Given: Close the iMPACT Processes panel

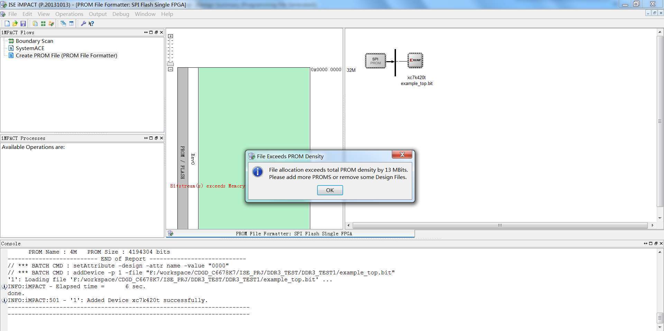Looking at the screenshot, I should coord(161,138).
